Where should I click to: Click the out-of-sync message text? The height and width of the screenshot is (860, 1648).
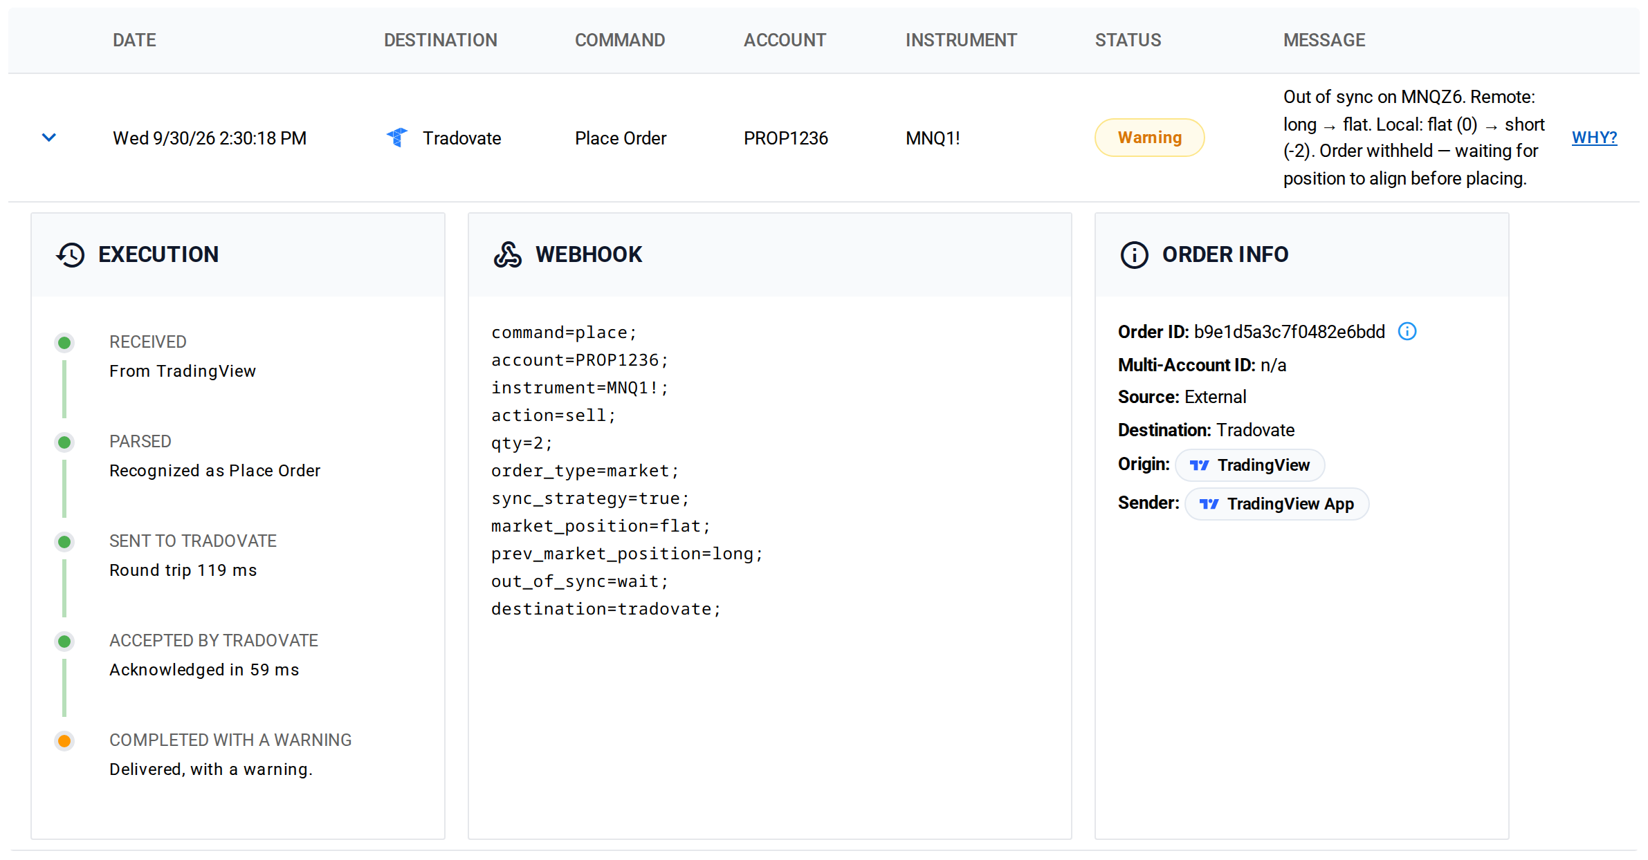[1413, 138]
